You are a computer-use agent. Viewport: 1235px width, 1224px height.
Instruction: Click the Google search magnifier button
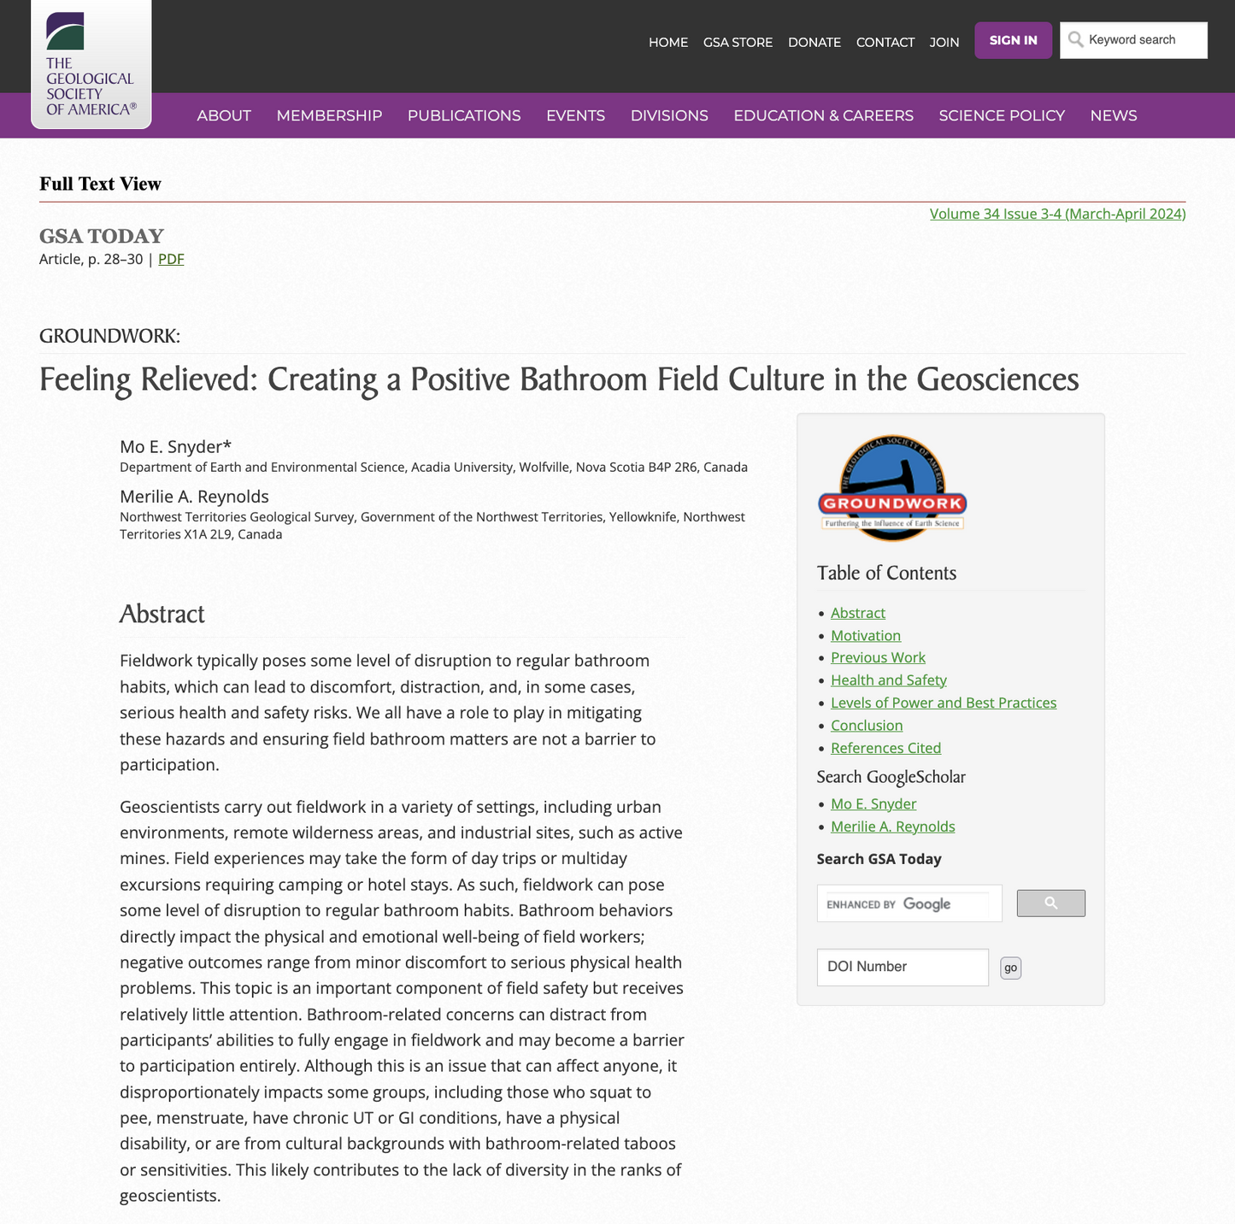click(1050, 903)
